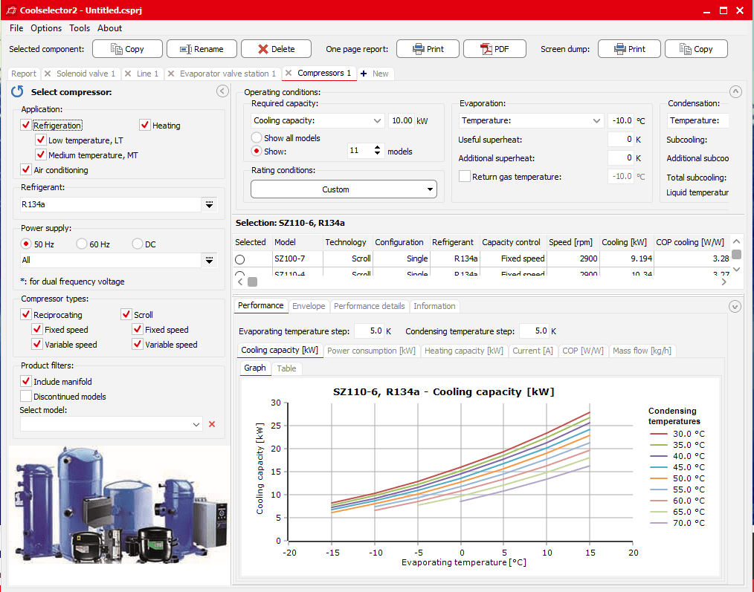The height and width of the screenshot is (592, 754).
Task: Collapse the Performance section with chevron
Action: 735,306
